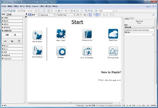Navigate forward with the right arrow icon
Viewport: 158px width, 108px height.
pyautogui.click(x=62, y=11)
